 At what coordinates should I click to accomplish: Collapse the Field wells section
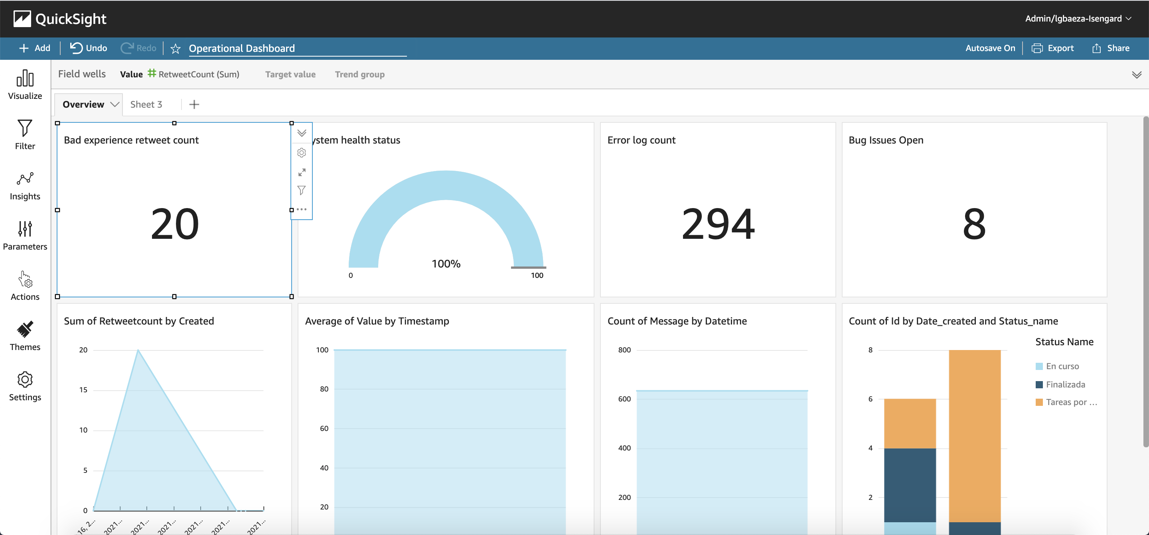pyautogui.click(x=1136, y=75)
